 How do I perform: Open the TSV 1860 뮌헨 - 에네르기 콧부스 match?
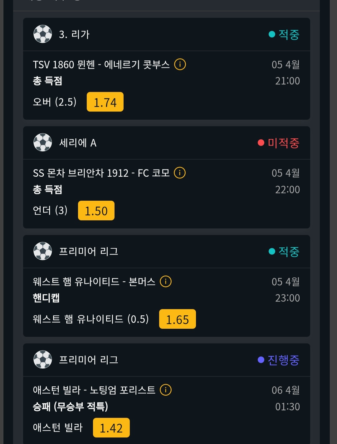(101, 64)
